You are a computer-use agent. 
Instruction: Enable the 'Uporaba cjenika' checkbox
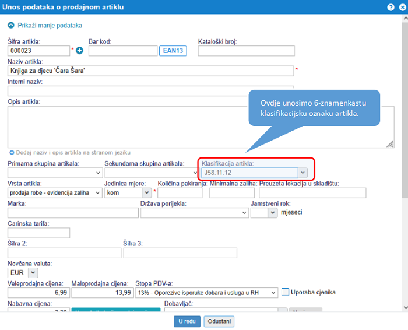[x=286, y=292]
